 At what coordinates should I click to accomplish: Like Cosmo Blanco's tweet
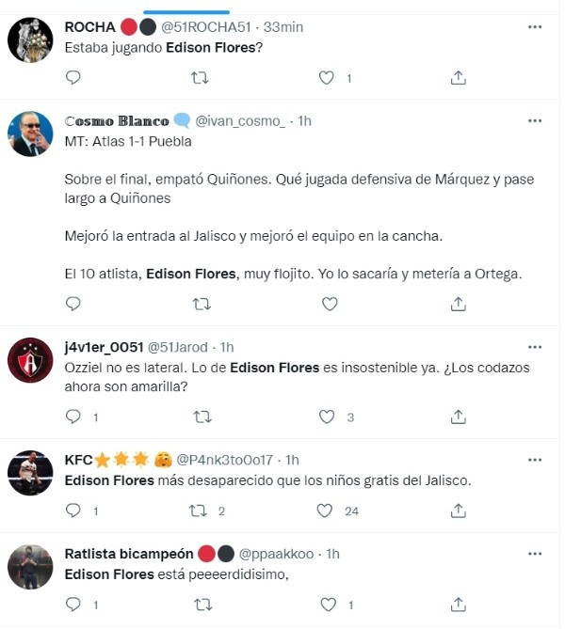(x=330, y=304)
